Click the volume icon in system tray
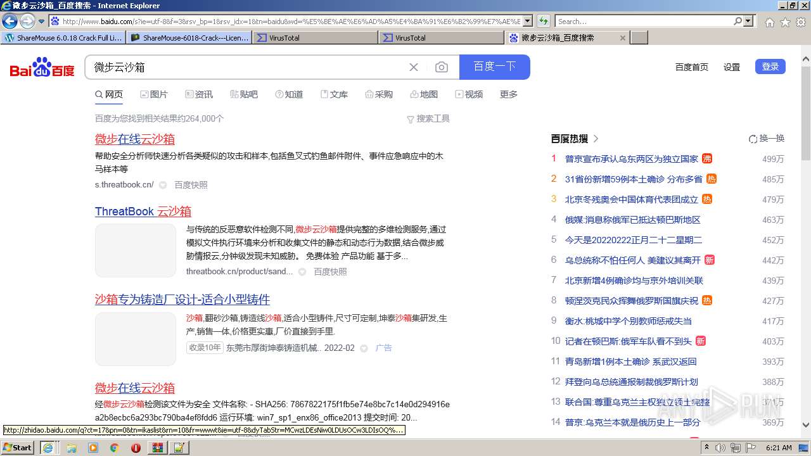This screenshot has width=811, height=456. (720, 448)
